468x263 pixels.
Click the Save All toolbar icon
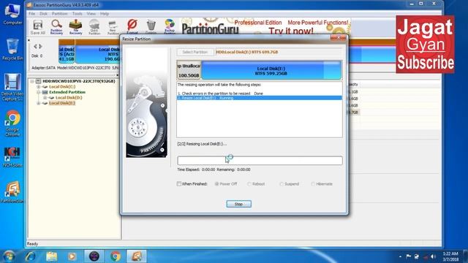pyautogui.click(x=37, y=27)
